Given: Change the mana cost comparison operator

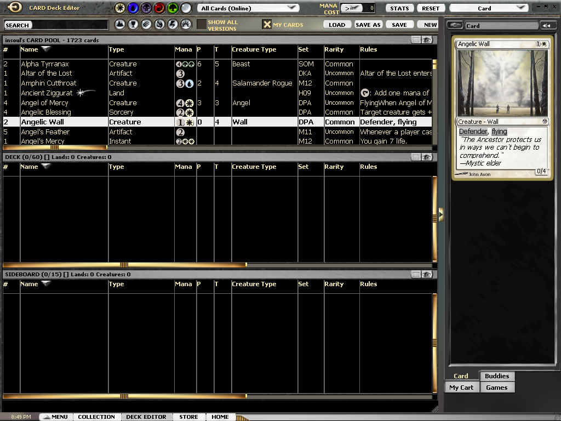Looking at the screenshot, I should click(351, 8).
